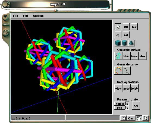This screenshot has width=151, height=123.
Task: Select the arrow pointer tool in the side panel
Action: point(118,27)
